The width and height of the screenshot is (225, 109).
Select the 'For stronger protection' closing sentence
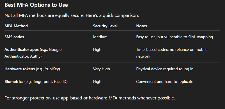tap(90, 98)
